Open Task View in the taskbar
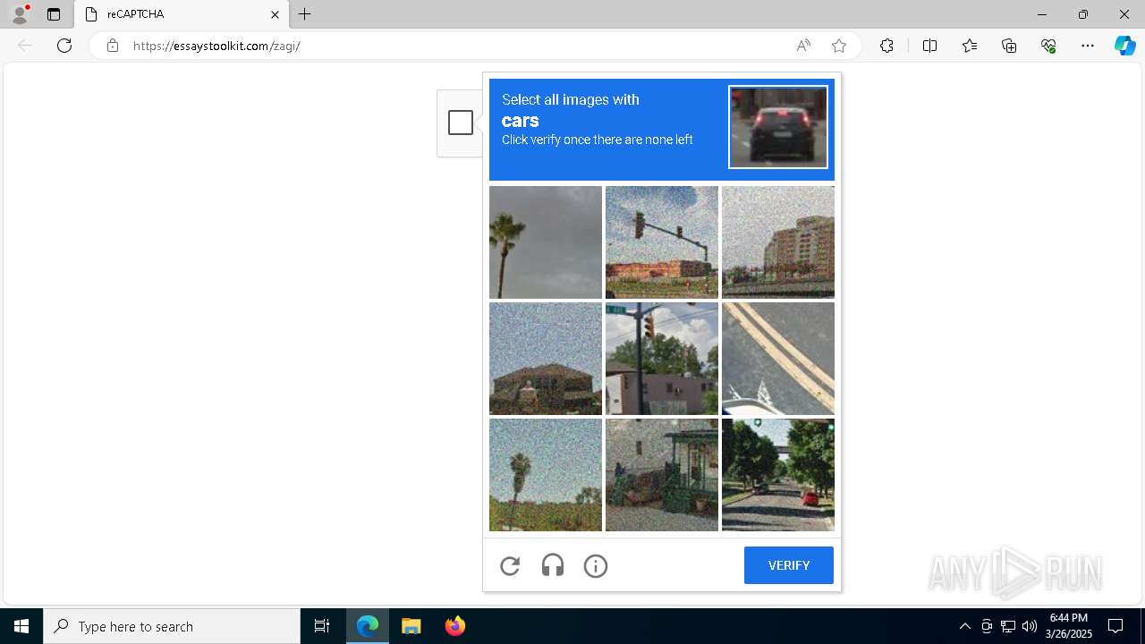Viewport: 1145px width, 644px height. point(322,626)
